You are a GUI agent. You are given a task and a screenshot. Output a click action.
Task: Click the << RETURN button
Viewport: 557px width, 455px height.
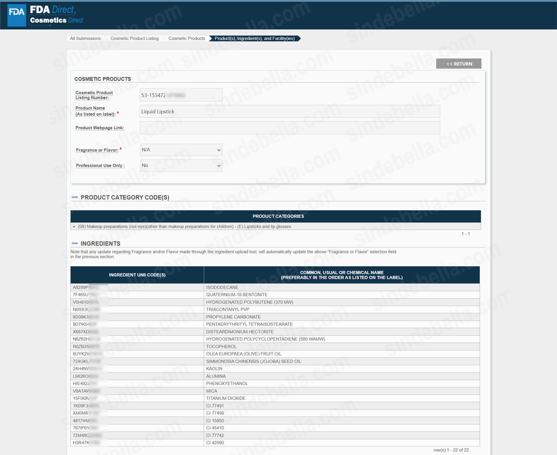[459, 64]
